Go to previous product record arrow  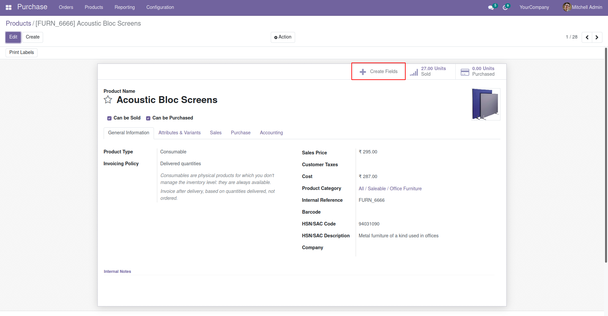[x=587, y=37]
